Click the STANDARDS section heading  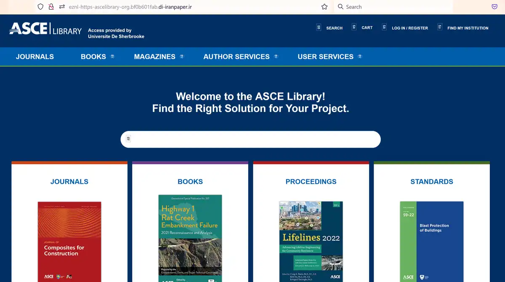[x=432, y=181]
